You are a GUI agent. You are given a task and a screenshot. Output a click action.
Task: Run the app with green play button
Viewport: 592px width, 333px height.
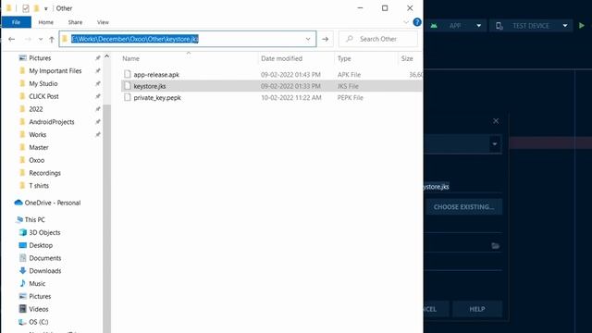click(582, 26)
